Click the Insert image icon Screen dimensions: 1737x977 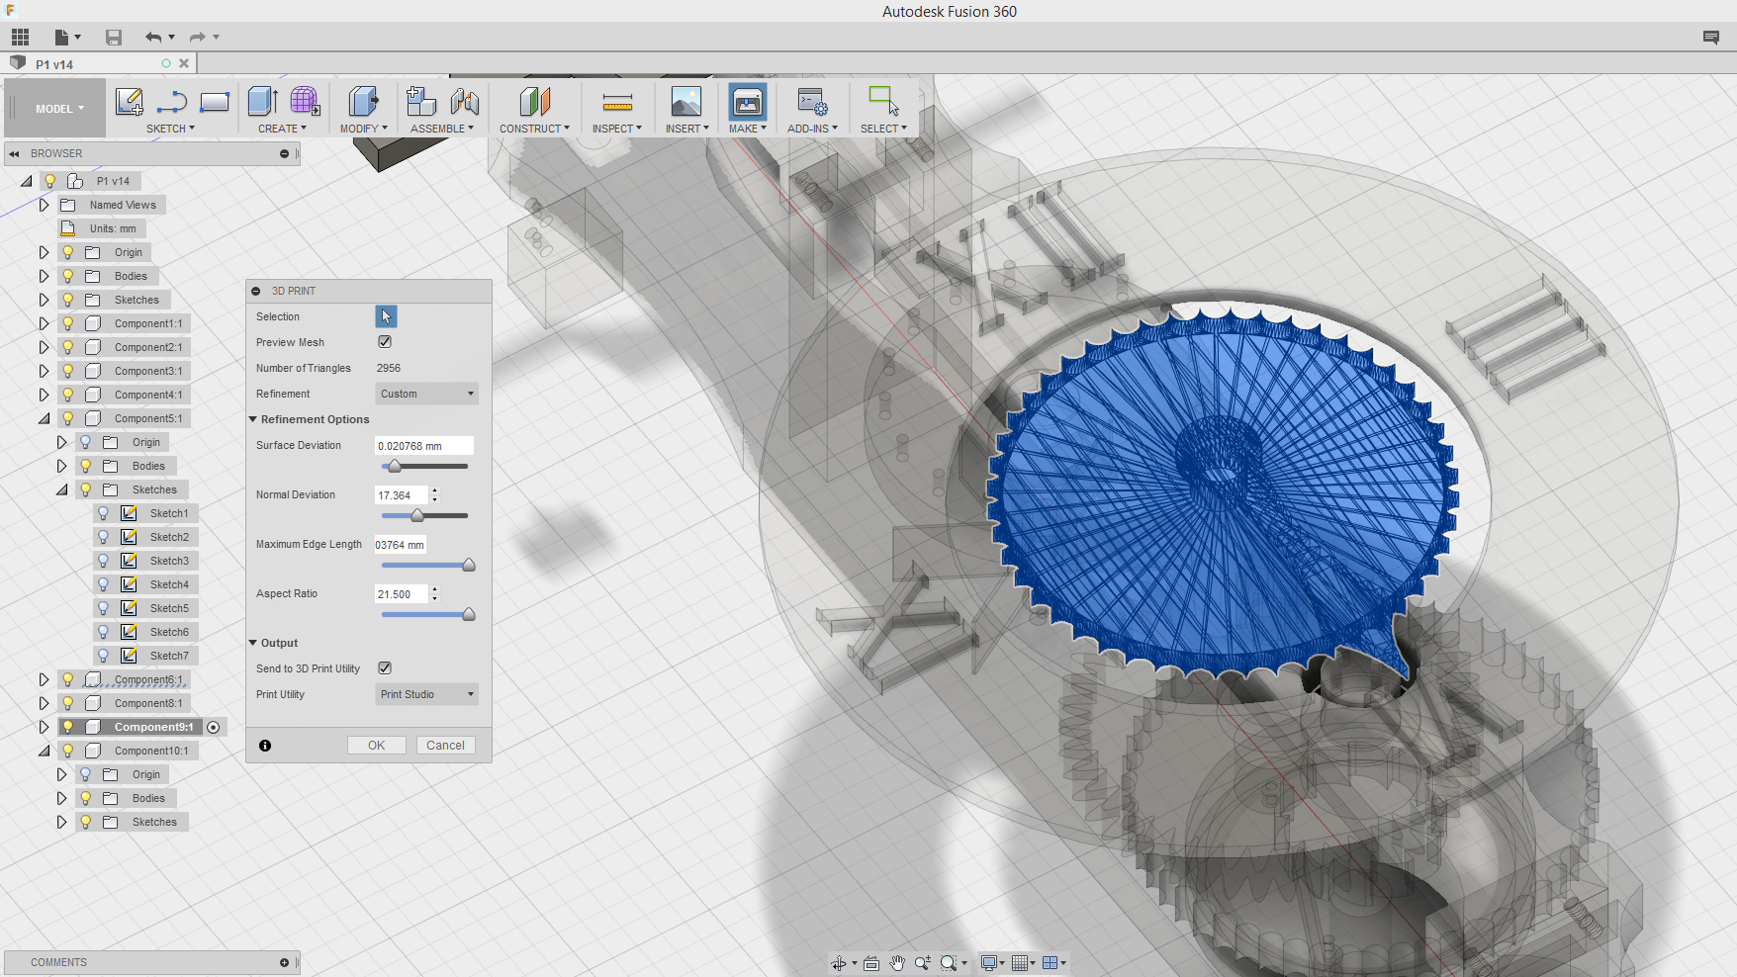pyautogui.click(x=686, y=101)
